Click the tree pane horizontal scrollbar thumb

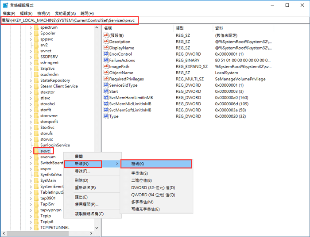[x=38, y=233]
